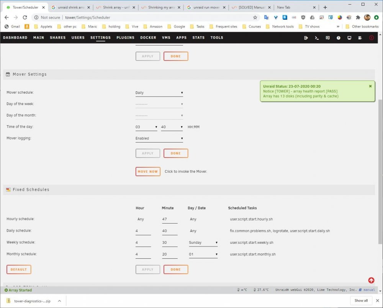Image resolution: width=383 pixels, height=308 pixels.
Task: Expand the download item options chevron
Action: (59, 301)
